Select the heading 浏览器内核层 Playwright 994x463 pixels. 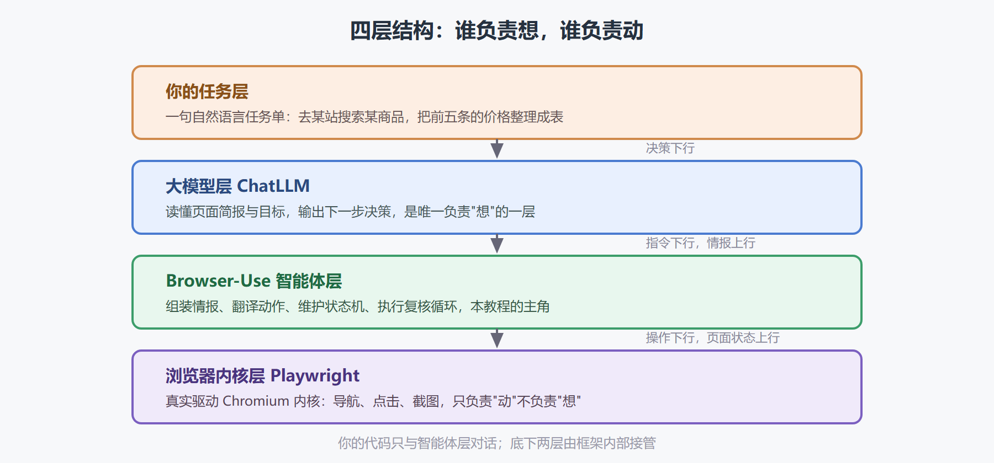263,376
